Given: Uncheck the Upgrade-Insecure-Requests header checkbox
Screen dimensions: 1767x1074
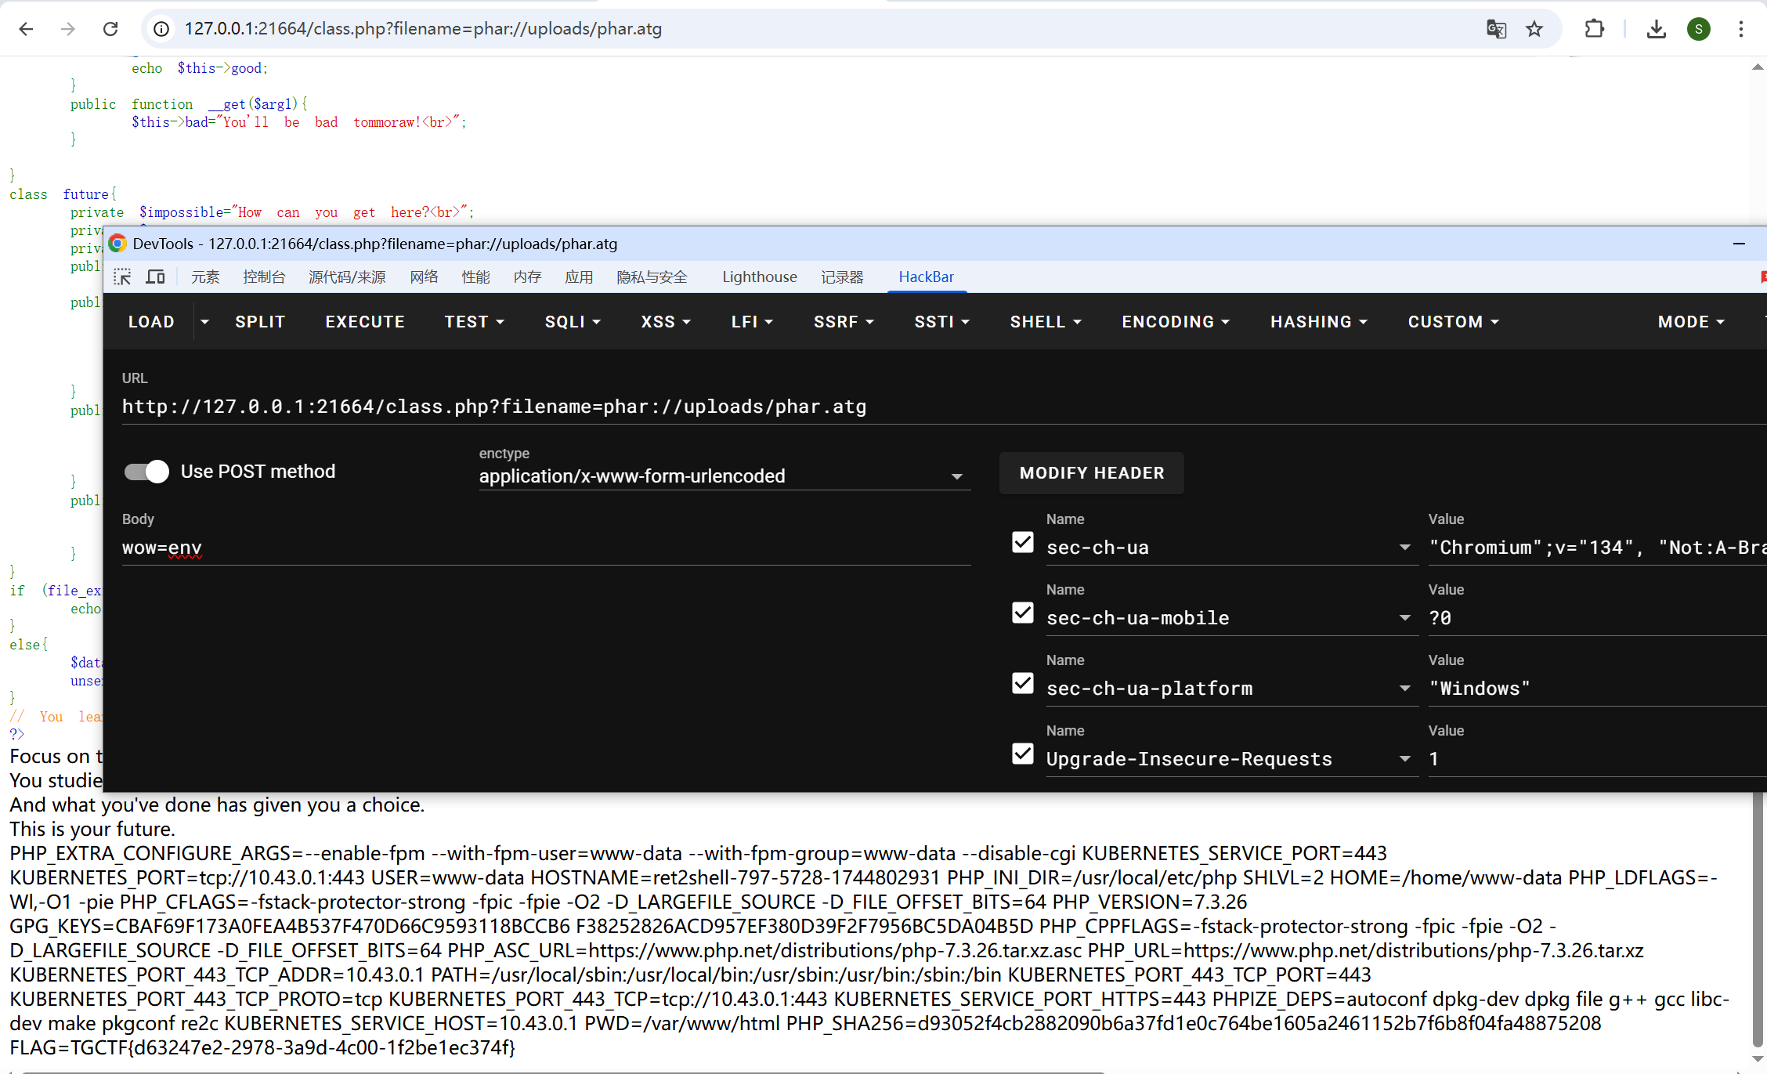Looking at the screenshot, I should tap(1023, 754).
